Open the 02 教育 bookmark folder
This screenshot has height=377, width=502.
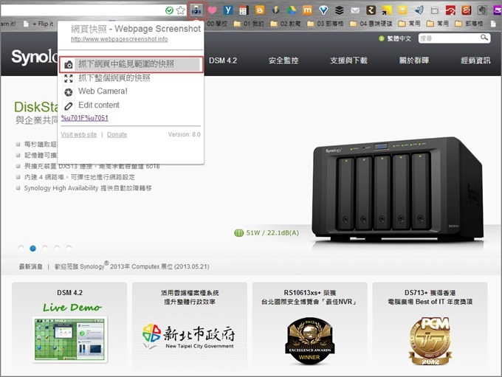pos(286,24)
